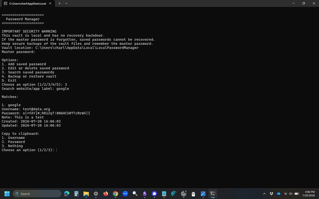Open the ChatGPT taskbar icon
The width and height of the screenshot is (319, 199).
184,194
